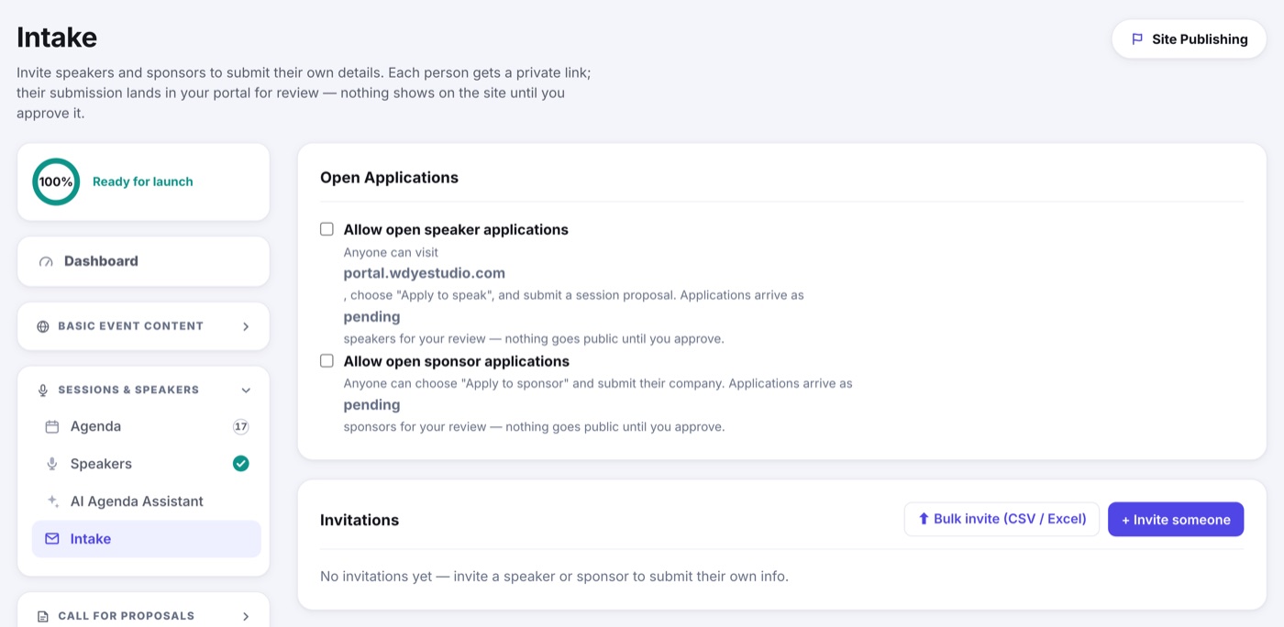The image size is (1284, 627).
Task: Click the sparkle icon for AI Agenda Assistant
Action: click(x=52, y=501)
